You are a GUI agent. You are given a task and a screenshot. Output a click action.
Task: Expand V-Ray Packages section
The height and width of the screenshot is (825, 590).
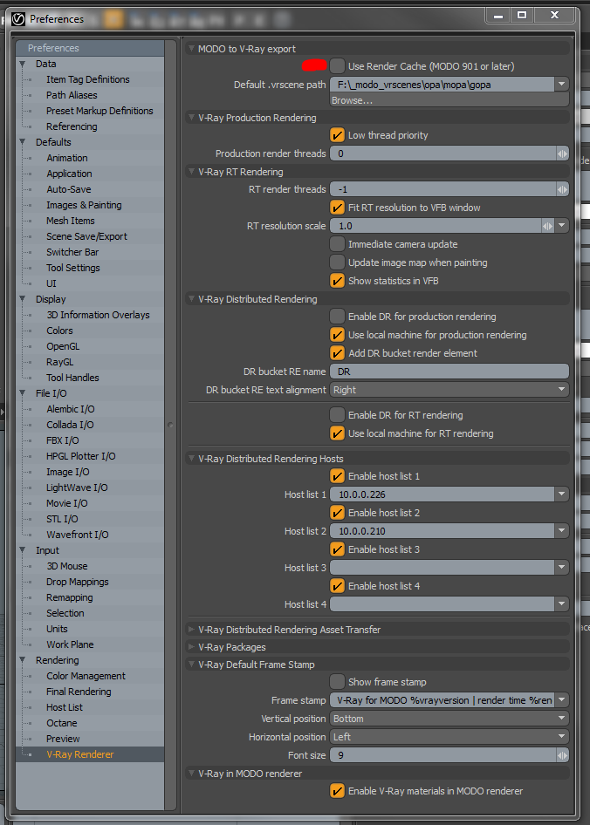coord(191,647)
